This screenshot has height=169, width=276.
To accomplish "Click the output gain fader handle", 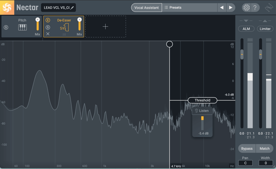I will pyautogui.click(x=261, y=54).
